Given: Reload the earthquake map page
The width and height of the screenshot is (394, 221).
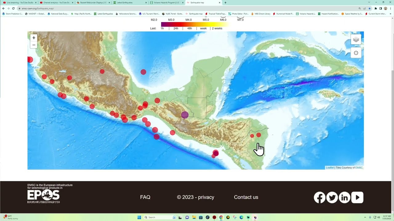Looking at the screenshot, I should coord(13,9).
